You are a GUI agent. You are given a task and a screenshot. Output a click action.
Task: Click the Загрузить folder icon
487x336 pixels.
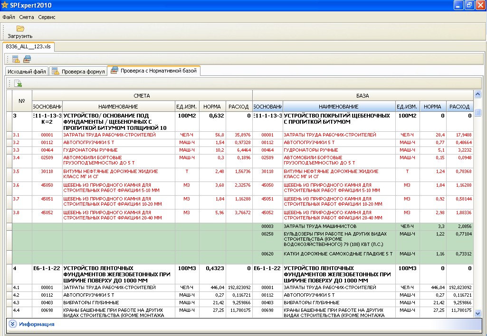tap(20, 29)
